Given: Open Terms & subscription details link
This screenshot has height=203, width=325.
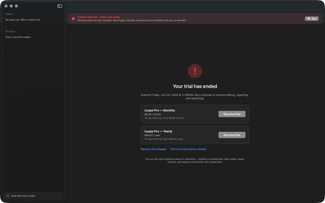Looking at the screenshot, I should (x=188, y=149).
